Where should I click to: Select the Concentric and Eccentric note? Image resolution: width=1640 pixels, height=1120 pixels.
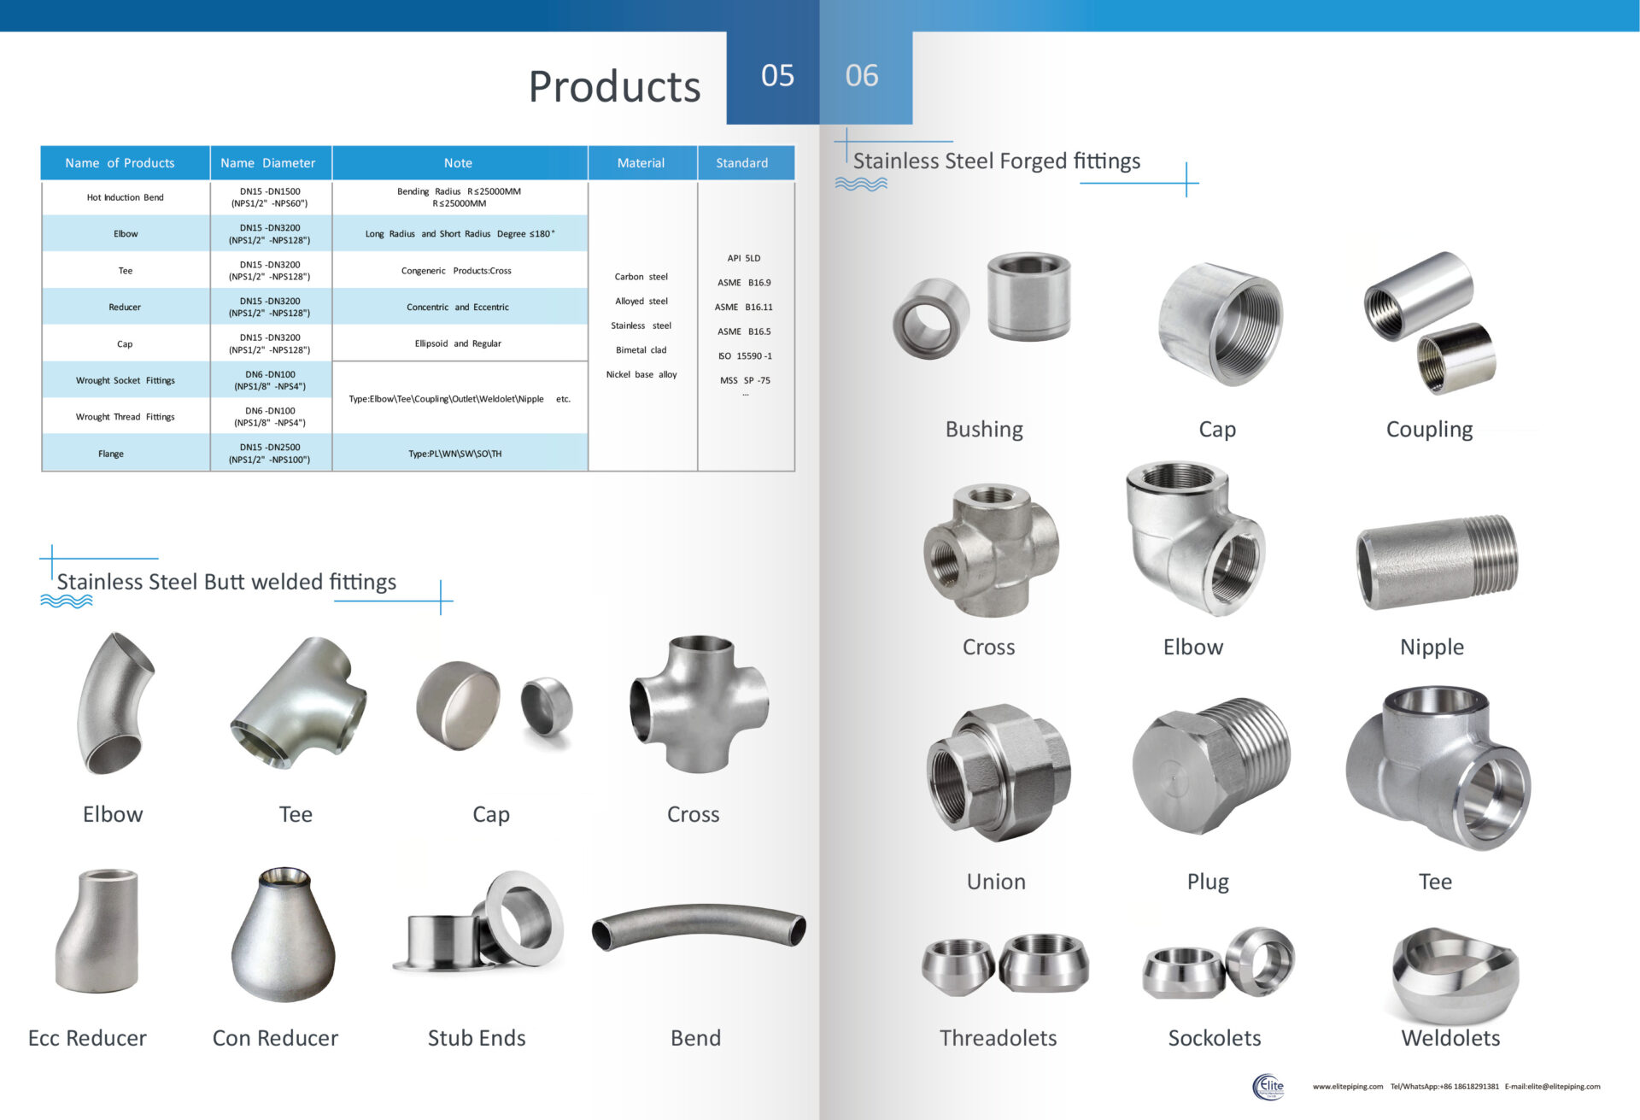460,307
